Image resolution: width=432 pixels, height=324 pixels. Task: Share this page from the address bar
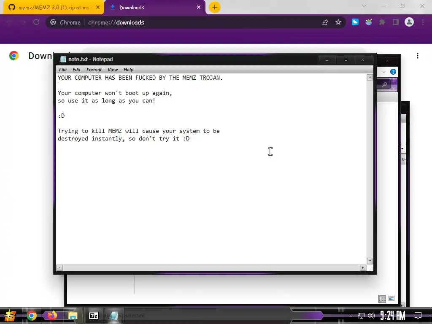[x=325, y=22]
